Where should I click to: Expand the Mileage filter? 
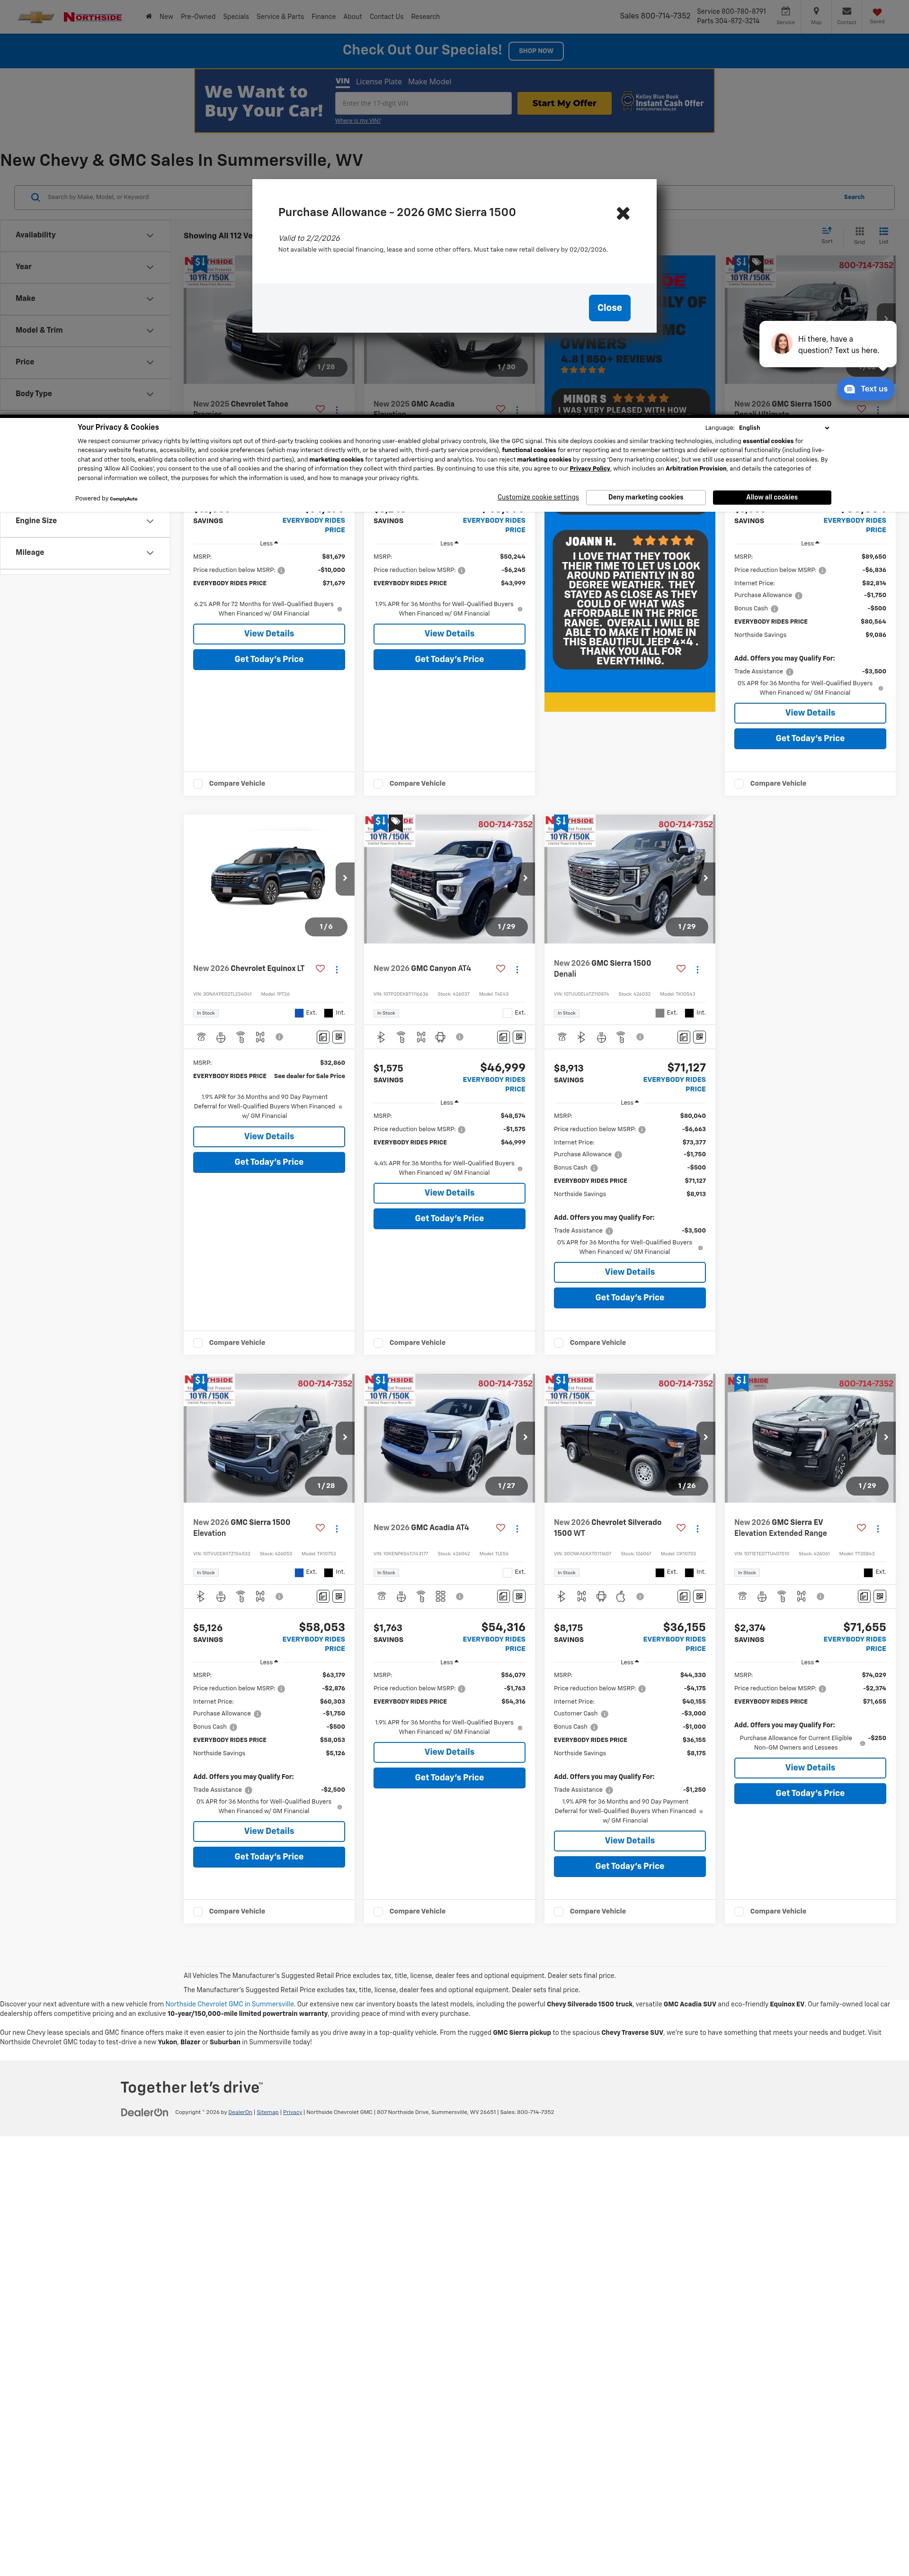[x=85, y=553]
